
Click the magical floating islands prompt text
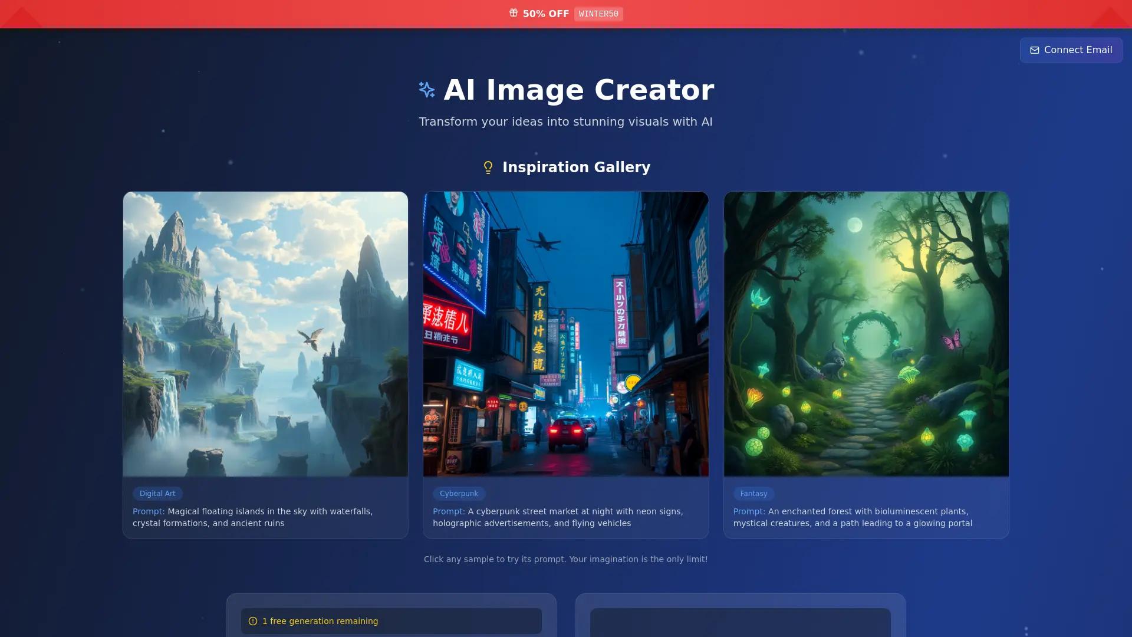(x=252, y=517)
